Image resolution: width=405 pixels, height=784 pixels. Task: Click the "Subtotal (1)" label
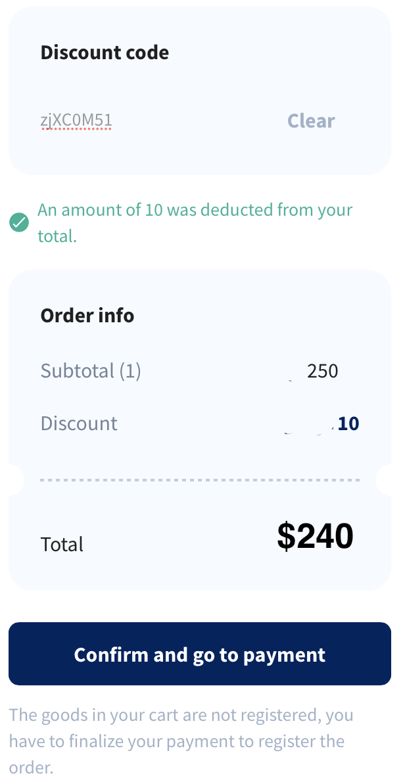pyautogui.click(x=91, y=371)
